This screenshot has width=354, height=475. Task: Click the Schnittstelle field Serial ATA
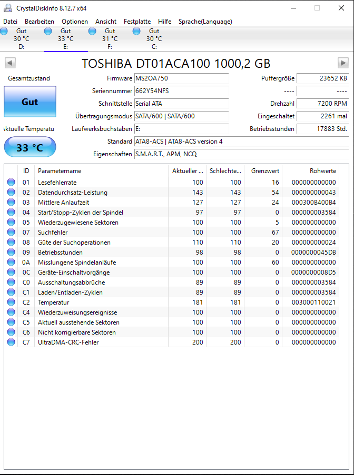(x=181, y=104)
